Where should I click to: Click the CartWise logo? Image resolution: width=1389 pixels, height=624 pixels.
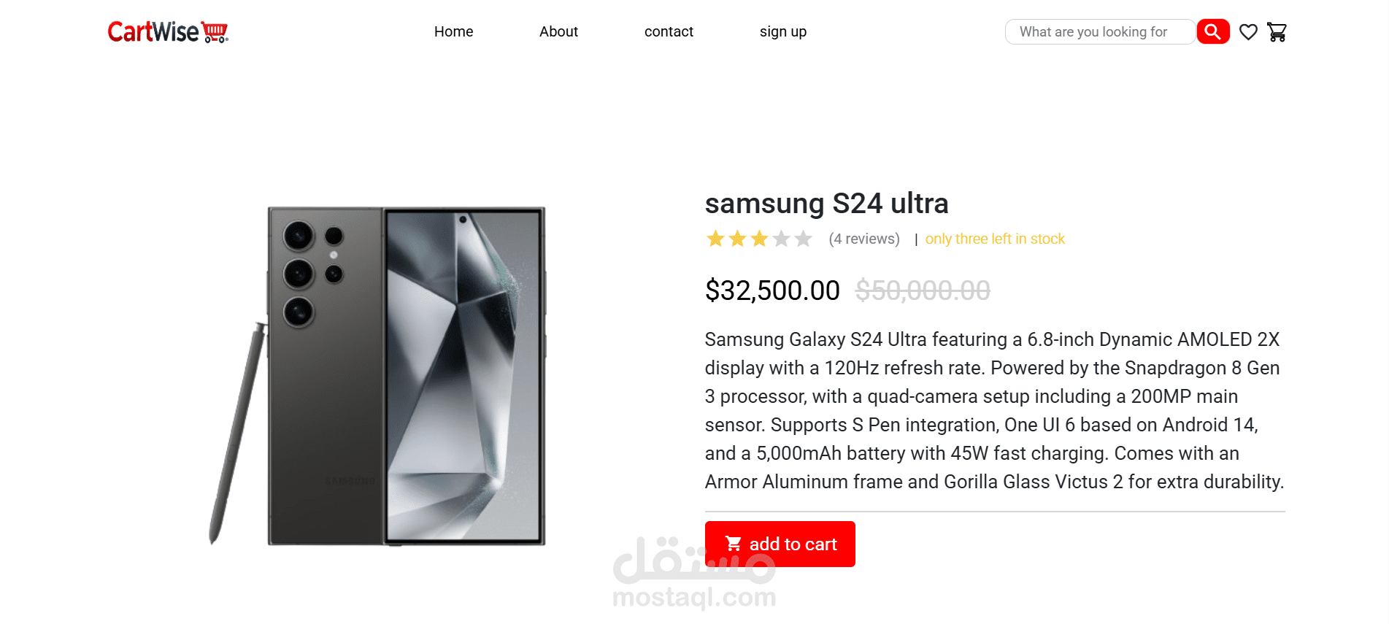coord(168,32)
